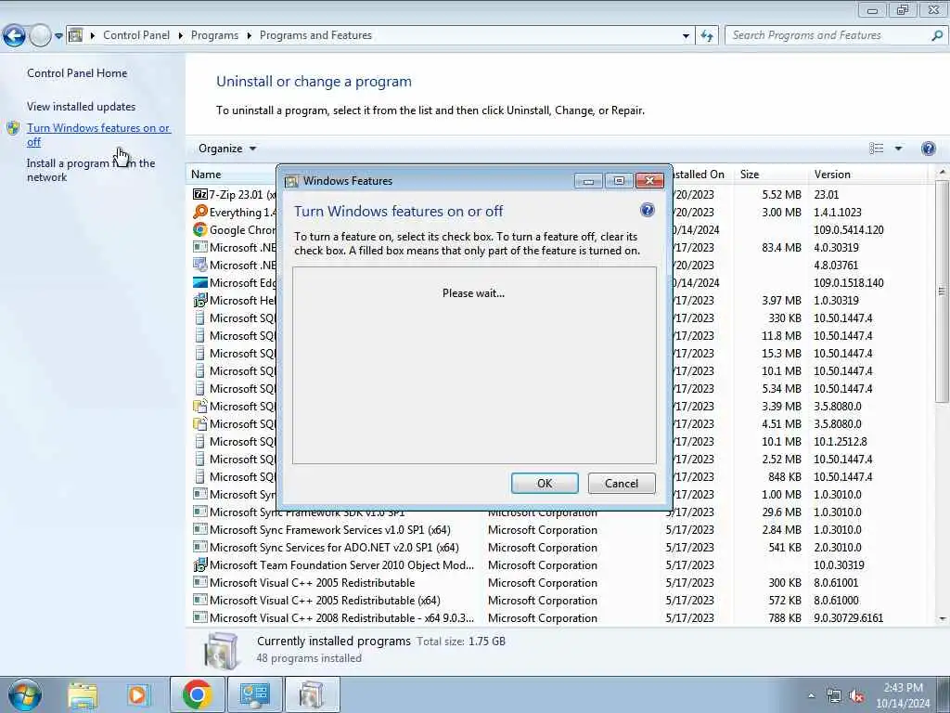
Task: Sort list by the Size column header
Action: (750, 174)
